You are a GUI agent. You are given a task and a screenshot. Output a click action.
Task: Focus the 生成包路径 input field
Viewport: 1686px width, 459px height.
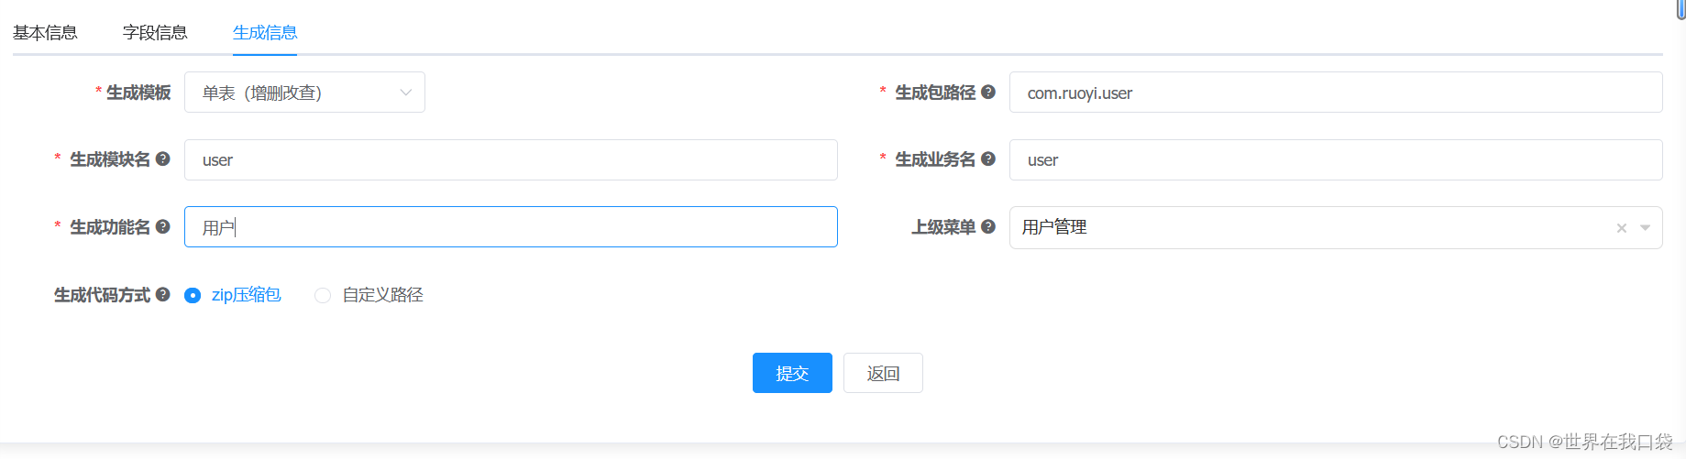coord(1336,93)
